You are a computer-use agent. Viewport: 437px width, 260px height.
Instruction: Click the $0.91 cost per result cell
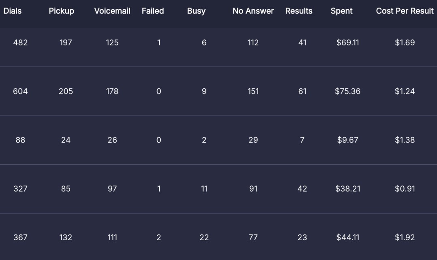pyautogui.click(x=405, y=189)
